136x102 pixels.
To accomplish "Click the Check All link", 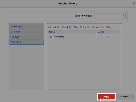I will tap(67, 27).
